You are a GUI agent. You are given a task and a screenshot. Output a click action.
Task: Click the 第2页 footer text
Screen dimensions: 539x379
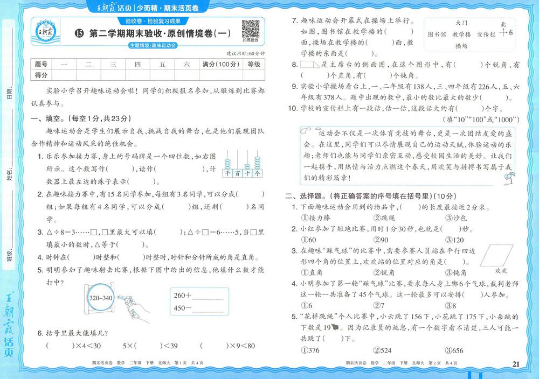pyautogui.click(x=435, y=362)
